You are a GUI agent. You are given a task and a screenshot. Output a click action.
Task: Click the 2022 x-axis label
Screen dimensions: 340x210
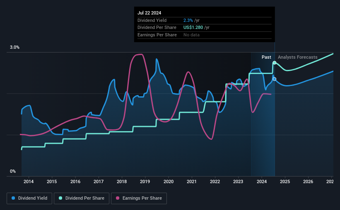(215, 181)
